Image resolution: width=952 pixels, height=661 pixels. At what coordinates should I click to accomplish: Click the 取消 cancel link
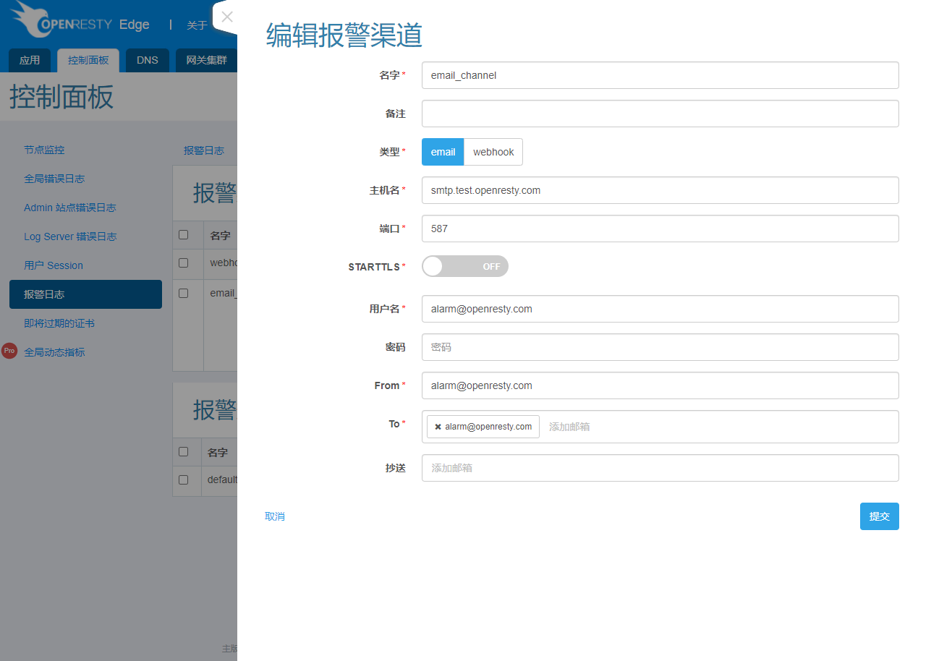[275, 516]
